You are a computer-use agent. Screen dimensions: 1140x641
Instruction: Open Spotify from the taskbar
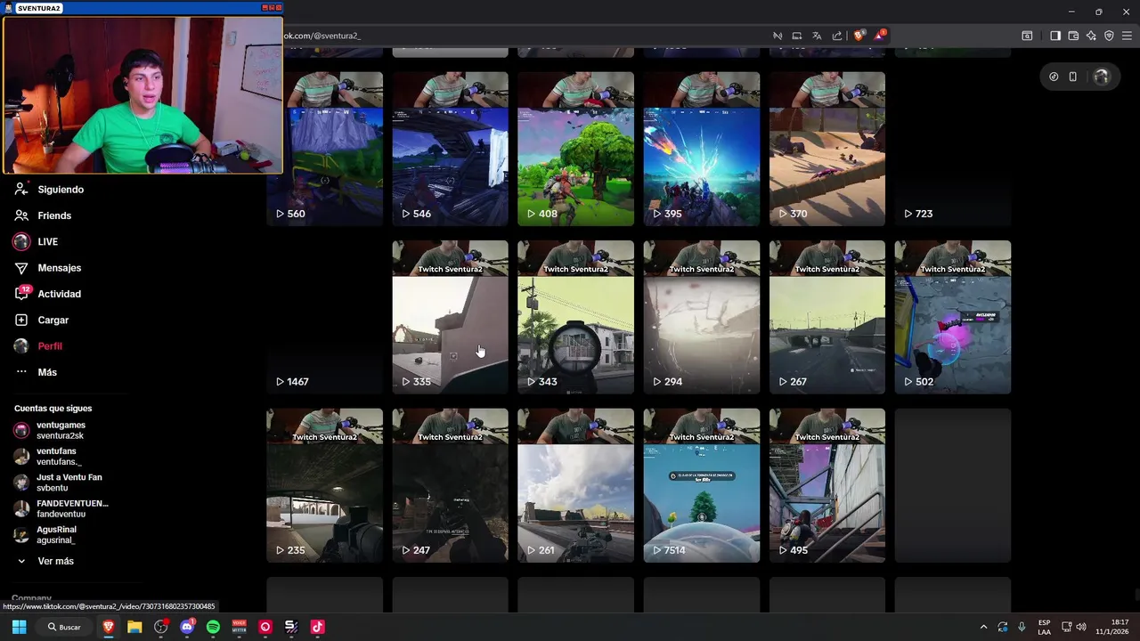point(213,627)
